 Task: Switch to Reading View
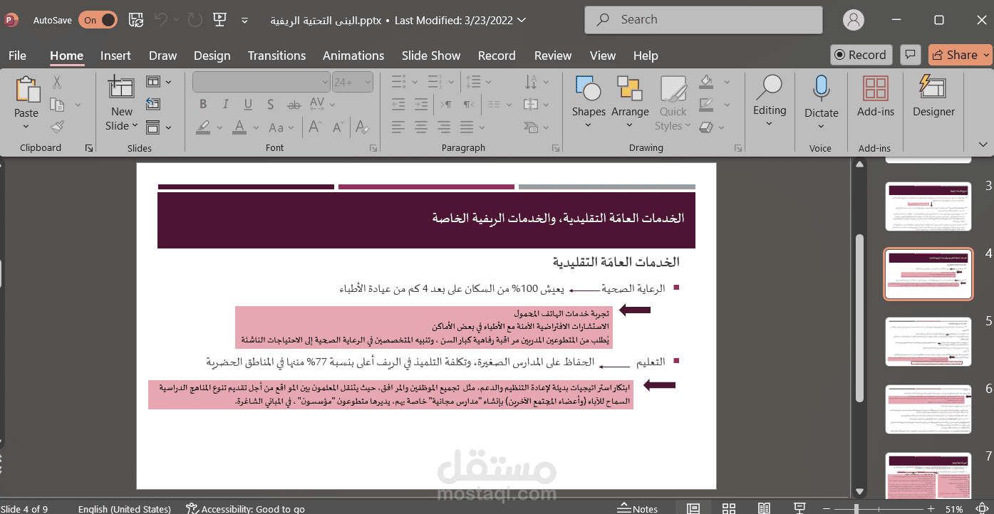[764, 508]
